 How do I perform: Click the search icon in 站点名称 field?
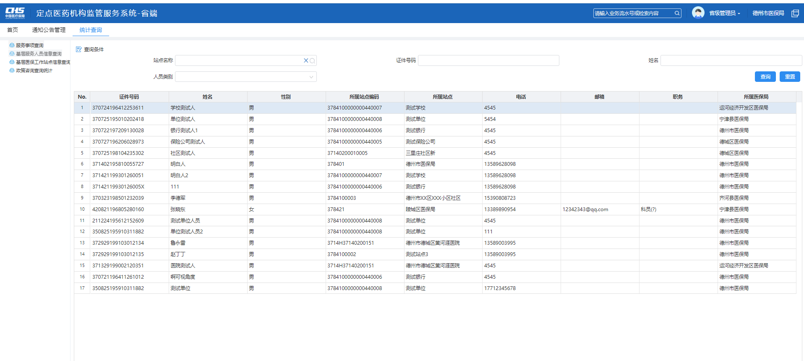click(x=312, y=61)
